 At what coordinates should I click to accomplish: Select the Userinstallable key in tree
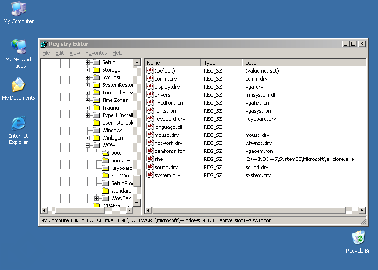click(118, 123)
